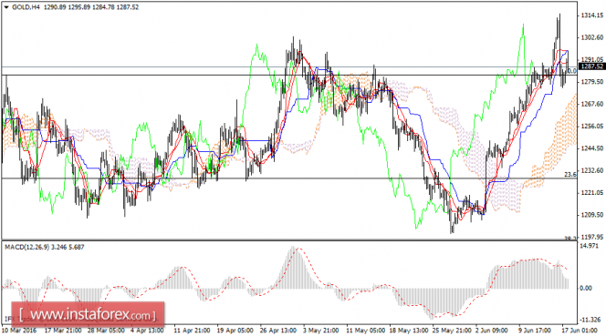
Task: Click the 23.6 Fibonacci level label
Action: [x=570, y=174]
